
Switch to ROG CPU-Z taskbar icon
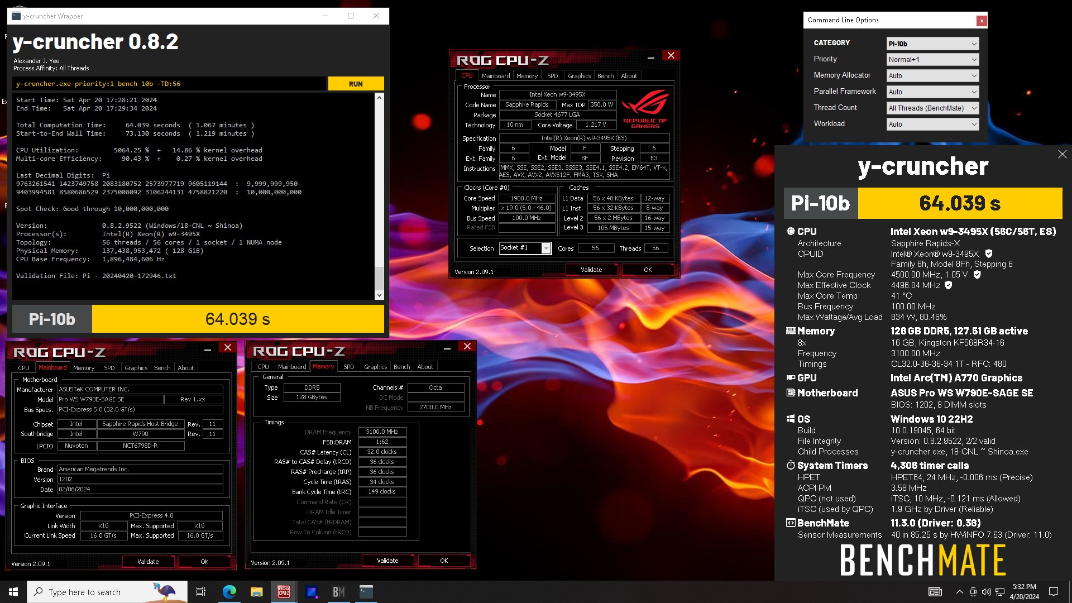coord(284,592)
